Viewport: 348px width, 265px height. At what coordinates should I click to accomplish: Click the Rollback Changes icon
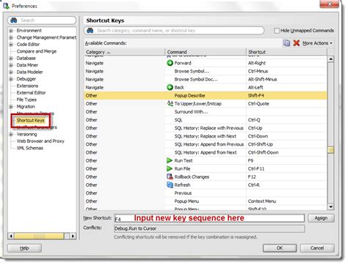pyautogui.click(x=170, y=176)
